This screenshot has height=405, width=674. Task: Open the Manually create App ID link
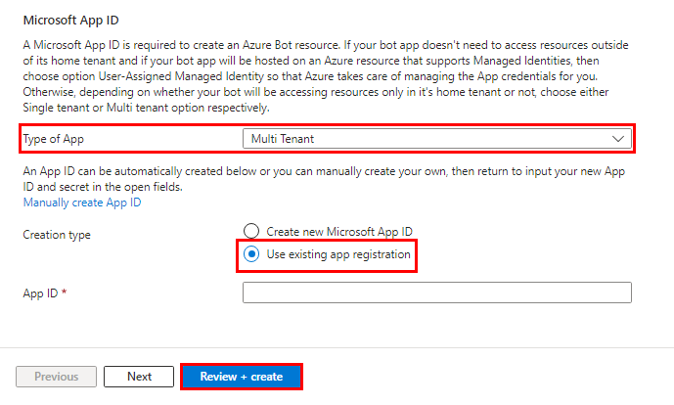(82, 202)
